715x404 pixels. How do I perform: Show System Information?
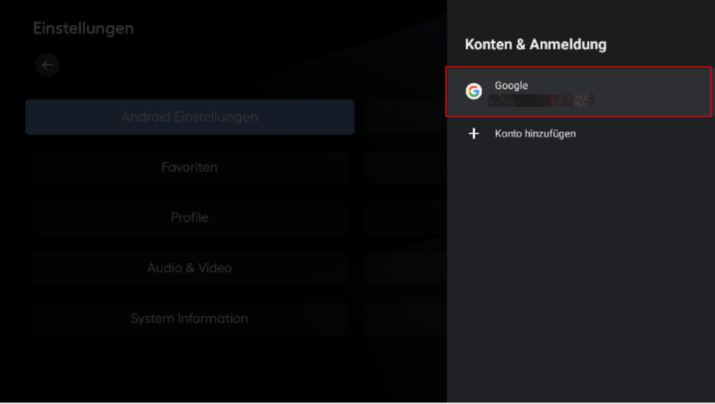(x=189, y=318)
